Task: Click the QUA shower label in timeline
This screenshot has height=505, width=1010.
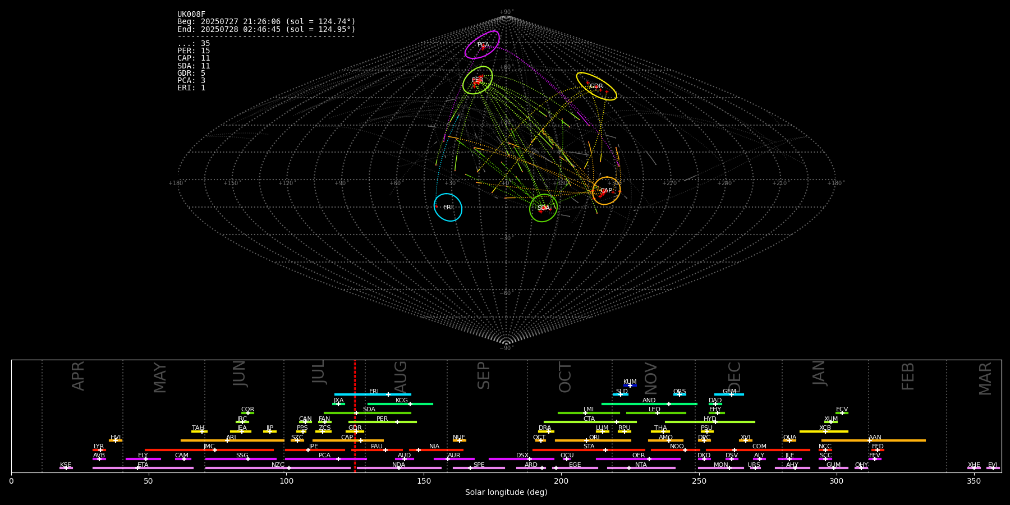Action: (789, 438)
